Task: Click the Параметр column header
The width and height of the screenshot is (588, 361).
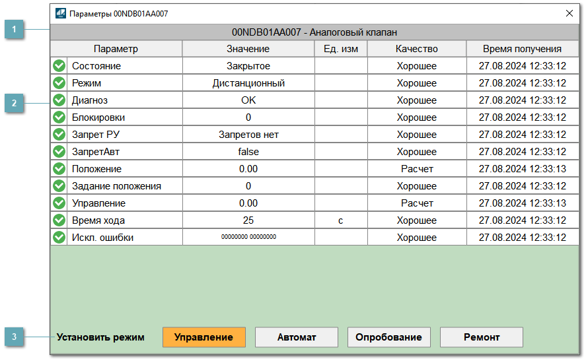Action: (x=116, y=49)
